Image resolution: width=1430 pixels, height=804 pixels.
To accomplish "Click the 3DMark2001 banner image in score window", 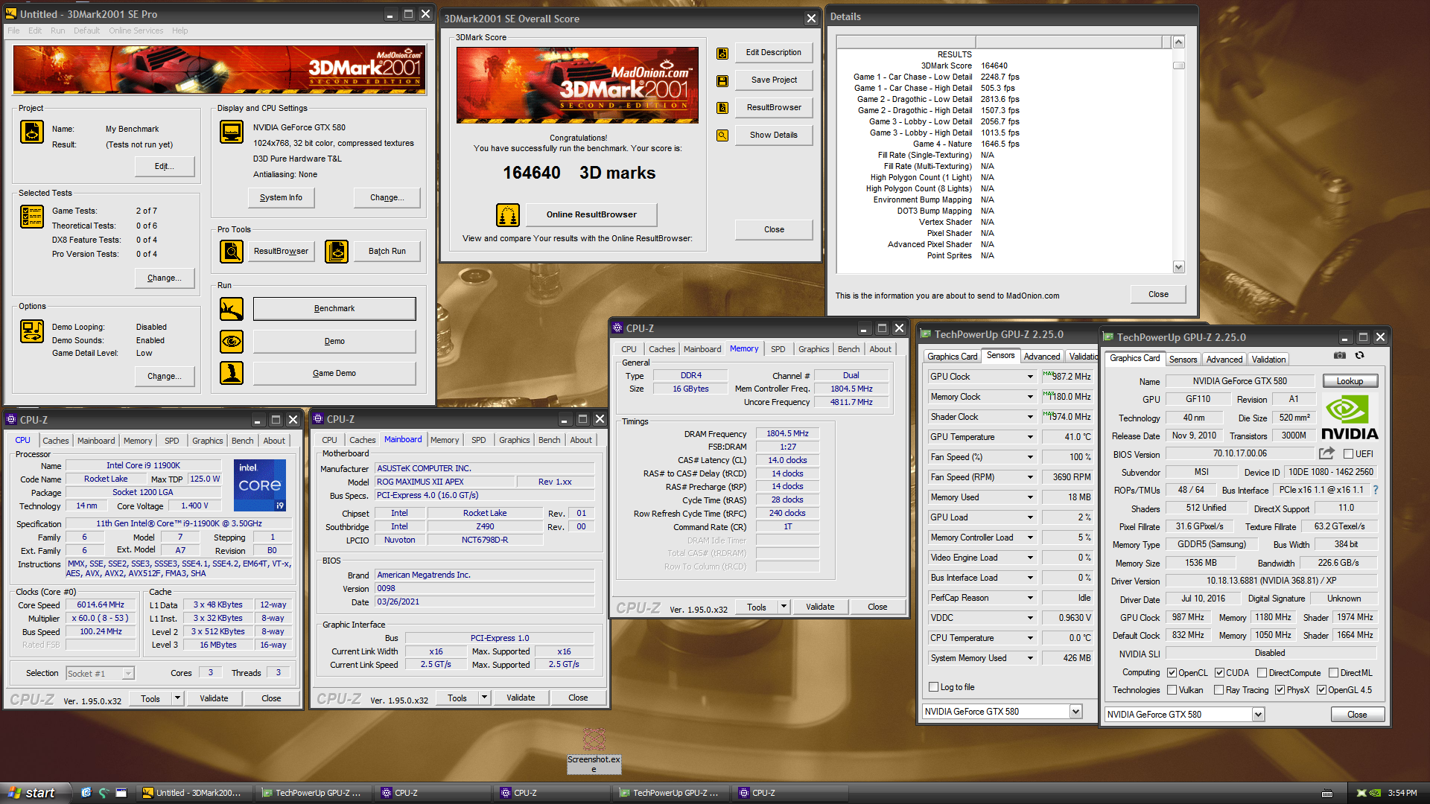I will point(577,85).
